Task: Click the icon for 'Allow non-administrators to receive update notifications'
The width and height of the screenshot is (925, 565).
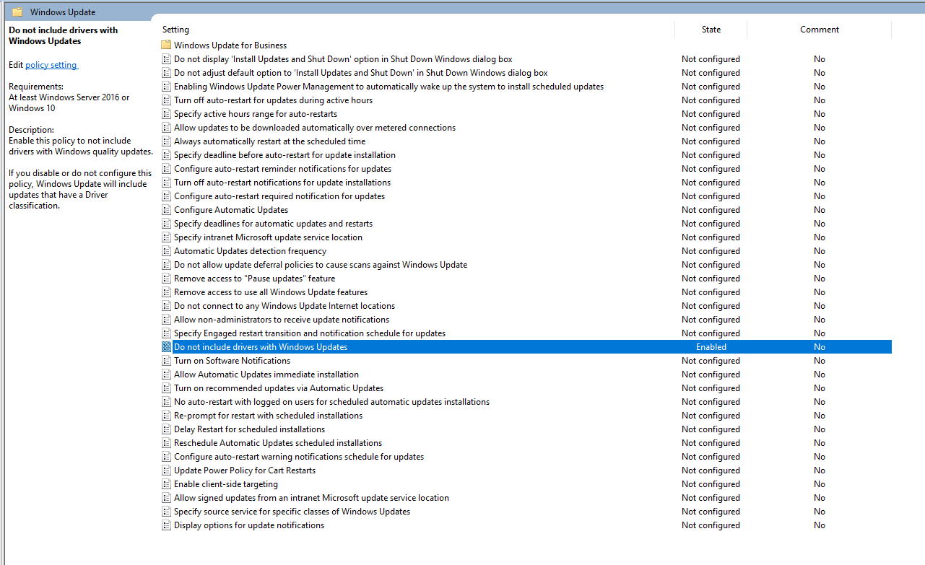Action: 166,320
